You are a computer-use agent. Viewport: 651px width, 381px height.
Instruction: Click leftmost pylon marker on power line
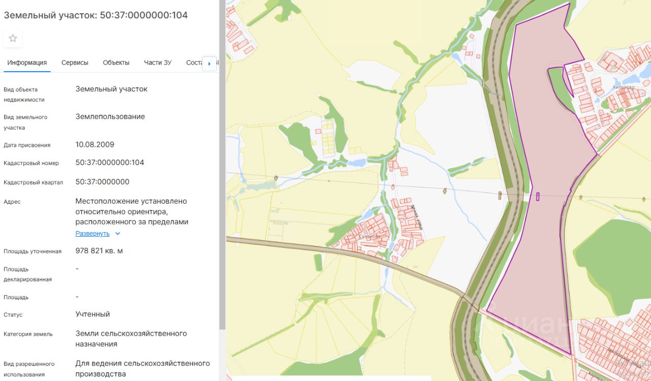click(x=276, y=178)
